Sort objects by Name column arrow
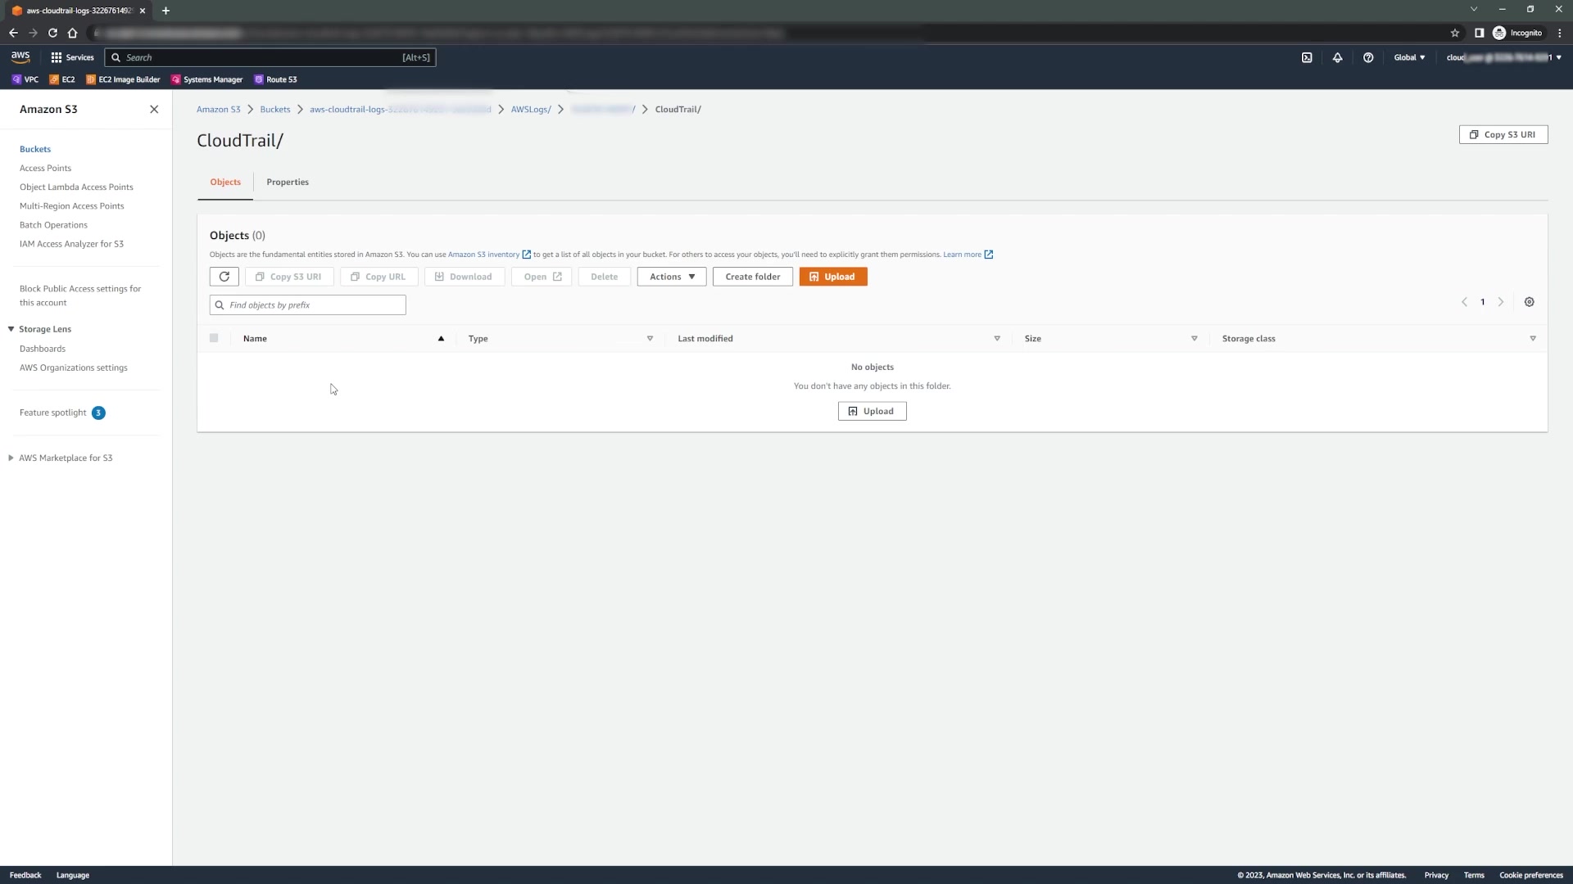The image size is (1573, 884). tap(441, 338)
